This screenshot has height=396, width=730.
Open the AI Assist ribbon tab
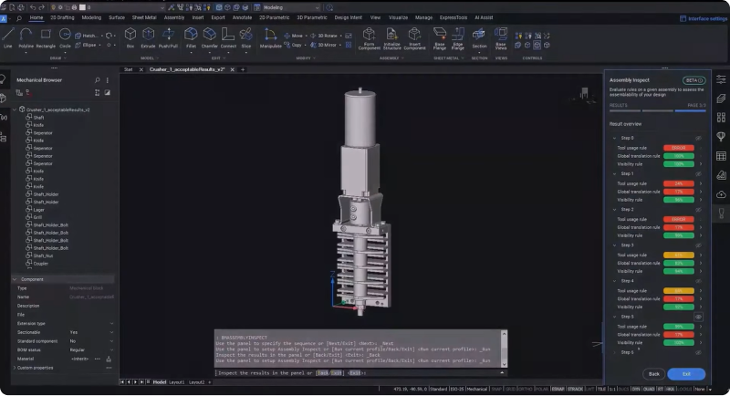point(484,17)
